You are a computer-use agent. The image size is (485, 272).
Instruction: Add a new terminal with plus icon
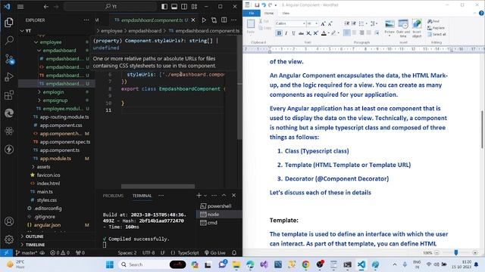click(199, 196)
